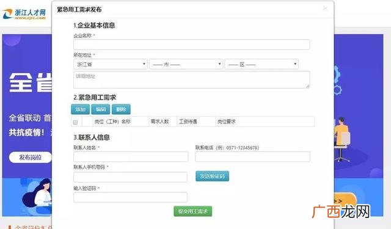Image resolution: width=391 pixels, height=229 pixels.
Task: Click the 发送验证码 button
Action: [x=212, y=176]
